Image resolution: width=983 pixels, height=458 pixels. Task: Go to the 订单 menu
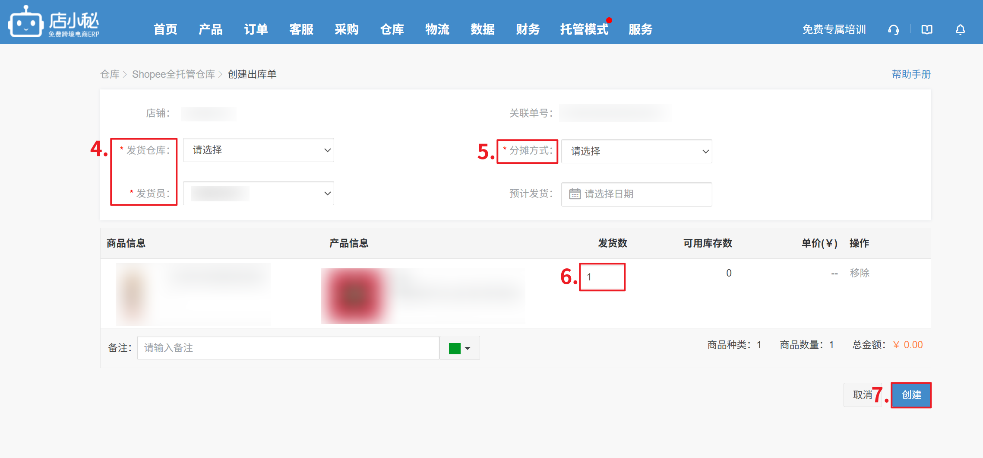click(x=256, y=29)
